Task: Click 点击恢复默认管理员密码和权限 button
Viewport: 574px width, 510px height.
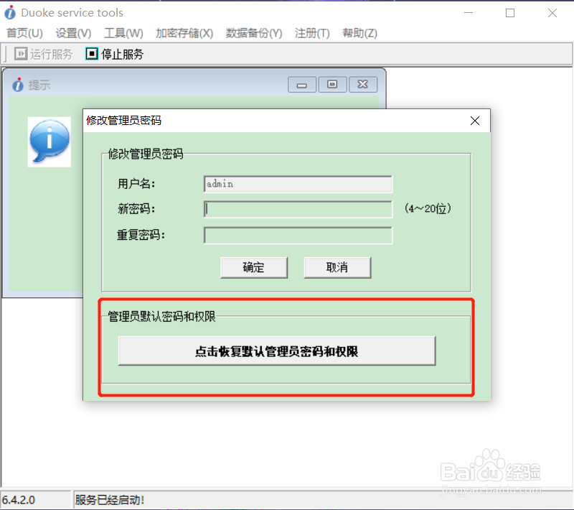Action: coord(277,351)
